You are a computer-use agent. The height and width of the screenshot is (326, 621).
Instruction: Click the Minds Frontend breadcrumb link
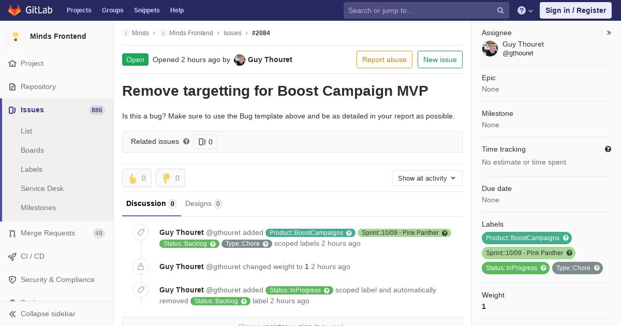(191, 33)
